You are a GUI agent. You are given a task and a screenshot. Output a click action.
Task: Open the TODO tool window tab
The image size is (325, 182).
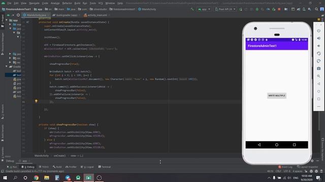[44, 167]
